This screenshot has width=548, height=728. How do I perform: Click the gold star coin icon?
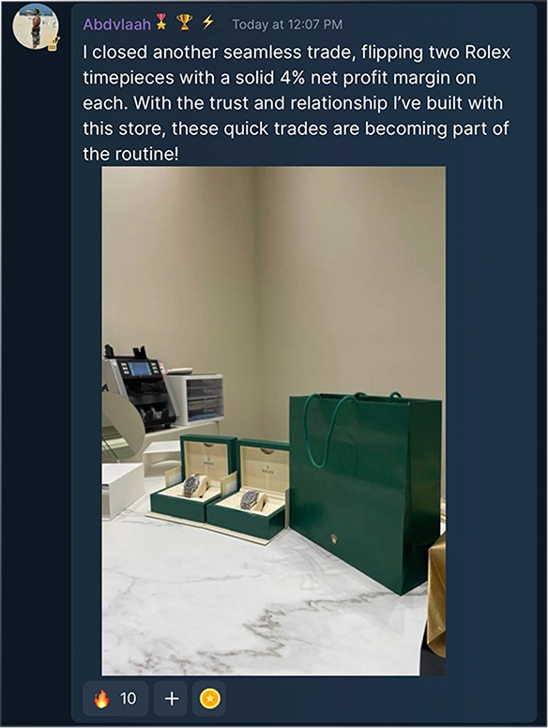[209, 698]
